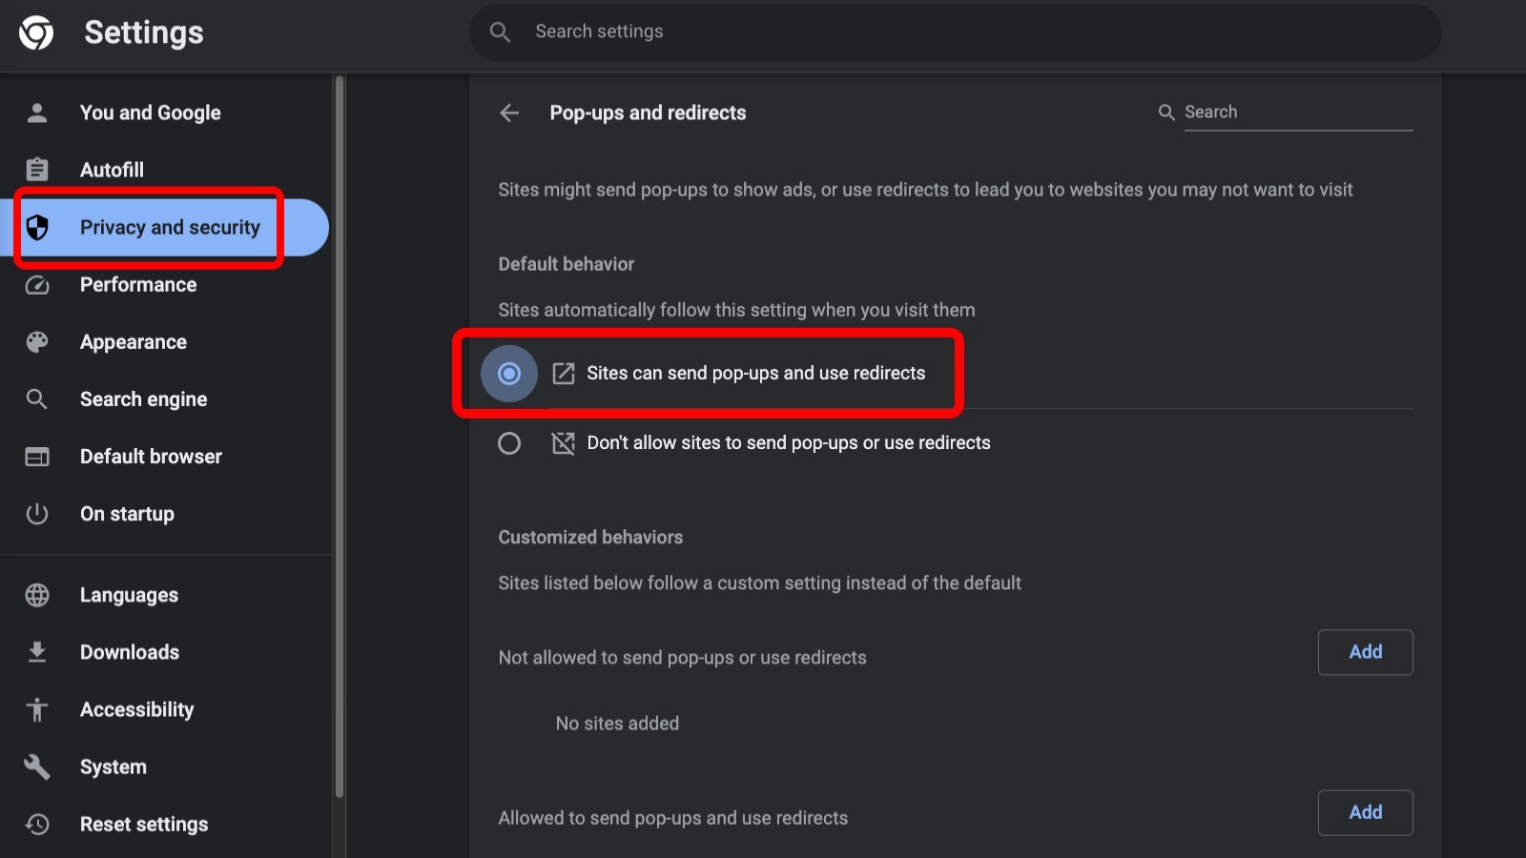Click the Downloads icon in the sidebar
The image size is (1526, 858).
[37, 652]
